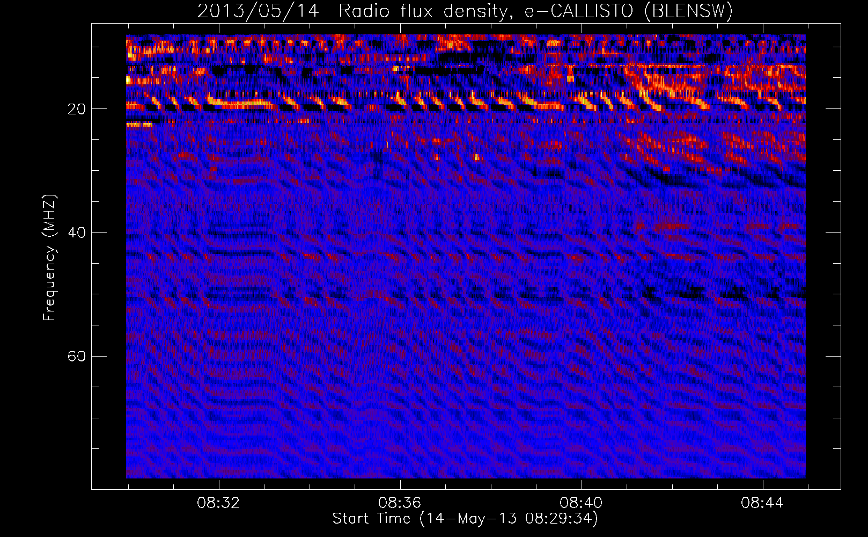The image size is (868, 537).
Task: Click the 08:32 time tick label
Action: [218, 503]
